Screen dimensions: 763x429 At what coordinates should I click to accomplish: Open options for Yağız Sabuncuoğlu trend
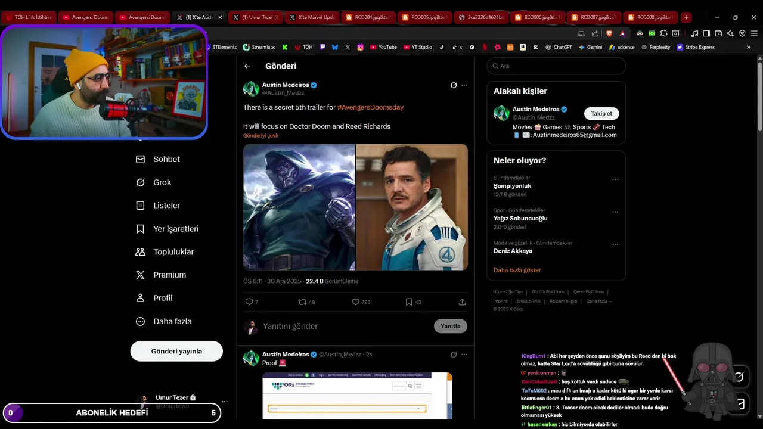tap(615, 212)
